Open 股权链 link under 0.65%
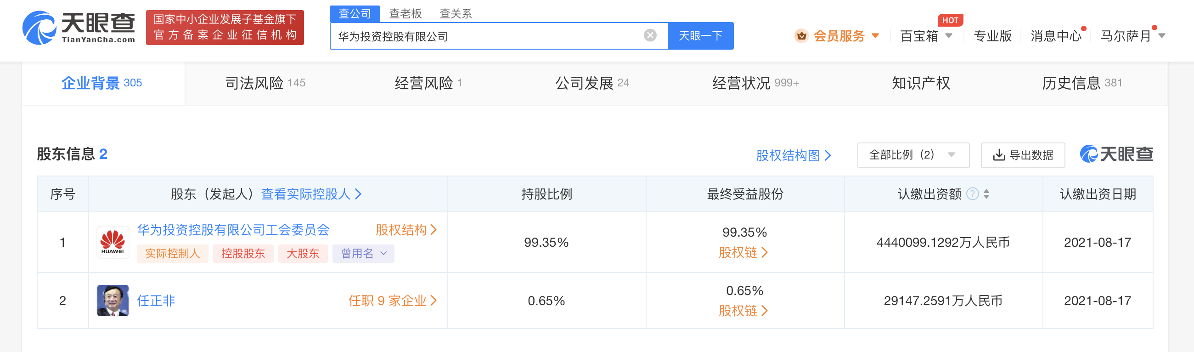This screenshot has height=352, width=1194. pos(743,311)
